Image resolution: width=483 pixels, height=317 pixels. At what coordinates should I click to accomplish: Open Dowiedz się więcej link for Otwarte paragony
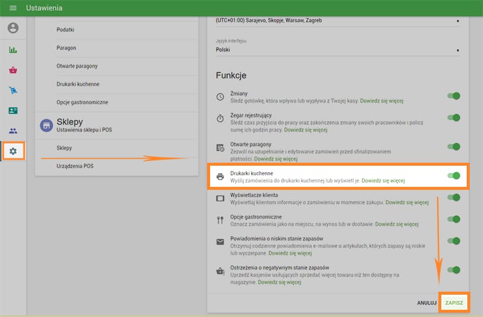click(276, 159)
